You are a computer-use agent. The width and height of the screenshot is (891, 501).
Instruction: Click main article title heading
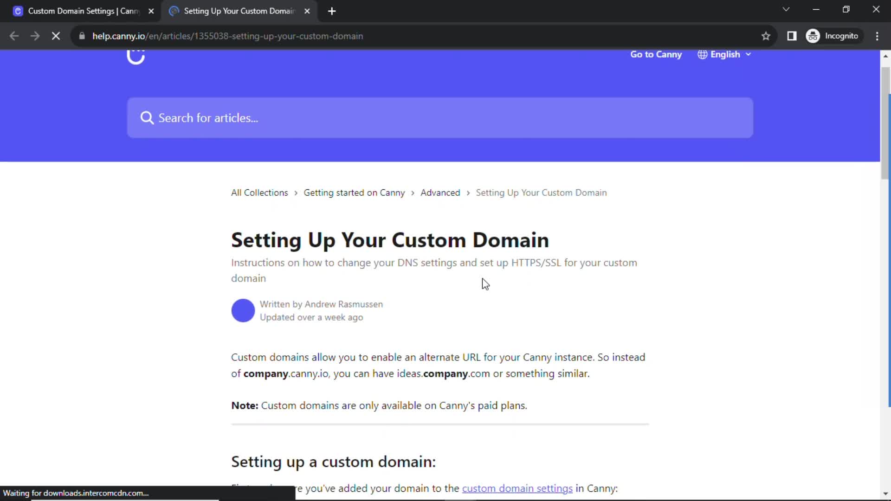(x=390, y=240)
